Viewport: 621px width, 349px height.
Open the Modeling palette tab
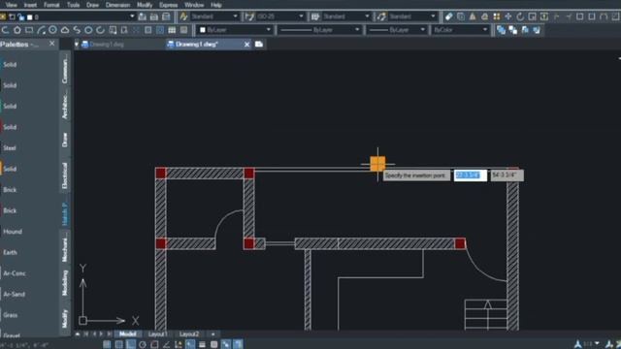click(x=65, y=282)
